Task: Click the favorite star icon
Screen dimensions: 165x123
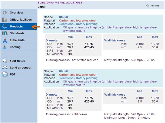Action: point(147,6)
